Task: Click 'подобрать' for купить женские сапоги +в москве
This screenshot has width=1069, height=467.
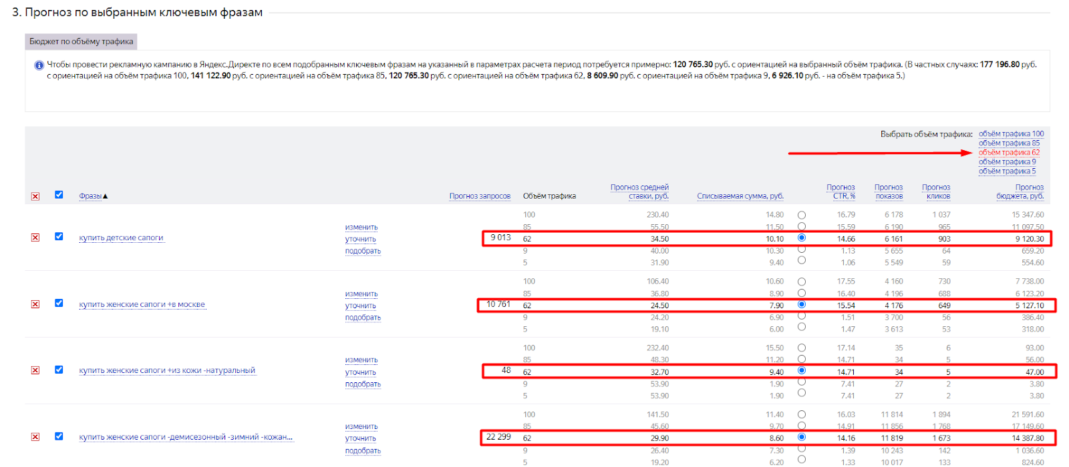Action: point(363,318)
